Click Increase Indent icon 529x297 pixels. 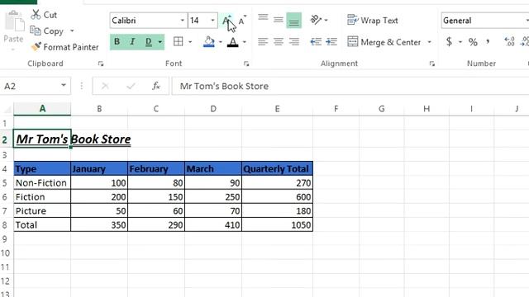[x=331, y=42]
